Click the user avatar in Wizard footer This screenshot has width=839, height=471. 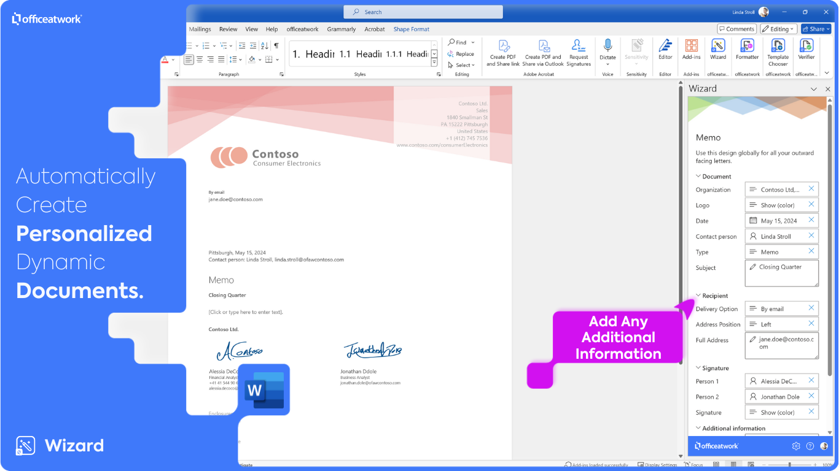click(824, 446)
